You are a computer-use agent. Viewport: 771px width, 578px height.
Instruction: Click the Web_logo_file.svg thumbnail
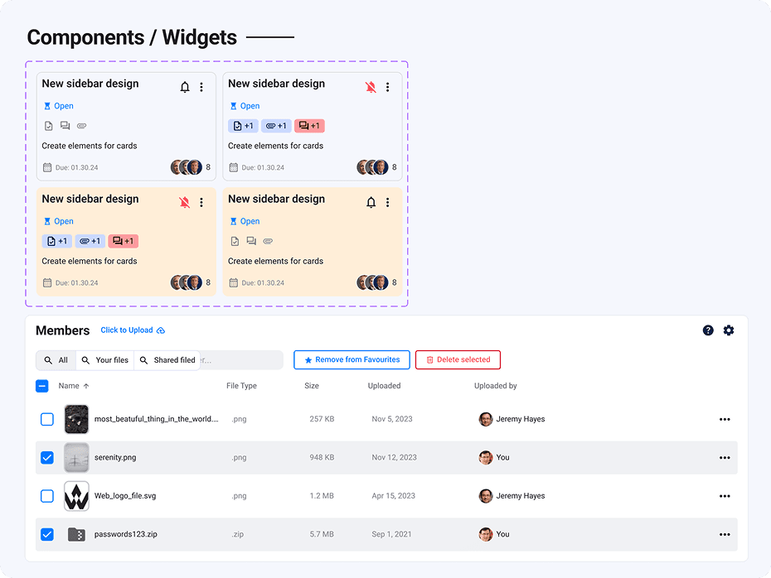pos(76,496)
